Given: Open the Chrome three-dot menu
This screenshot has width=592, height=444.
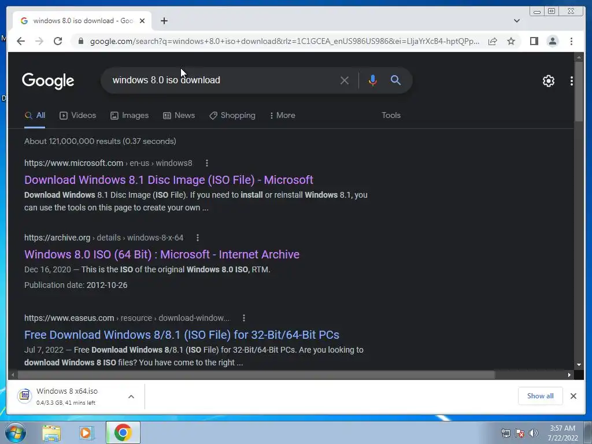Looking at the screenshot, I should (571, 41).
